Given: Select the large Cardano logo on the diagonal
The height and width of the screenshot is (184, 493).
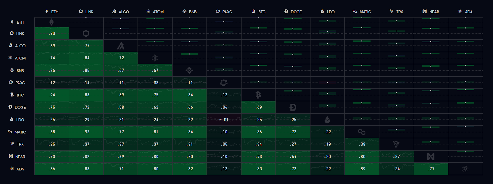Looking at the screenshot, I should pos(465,169).
